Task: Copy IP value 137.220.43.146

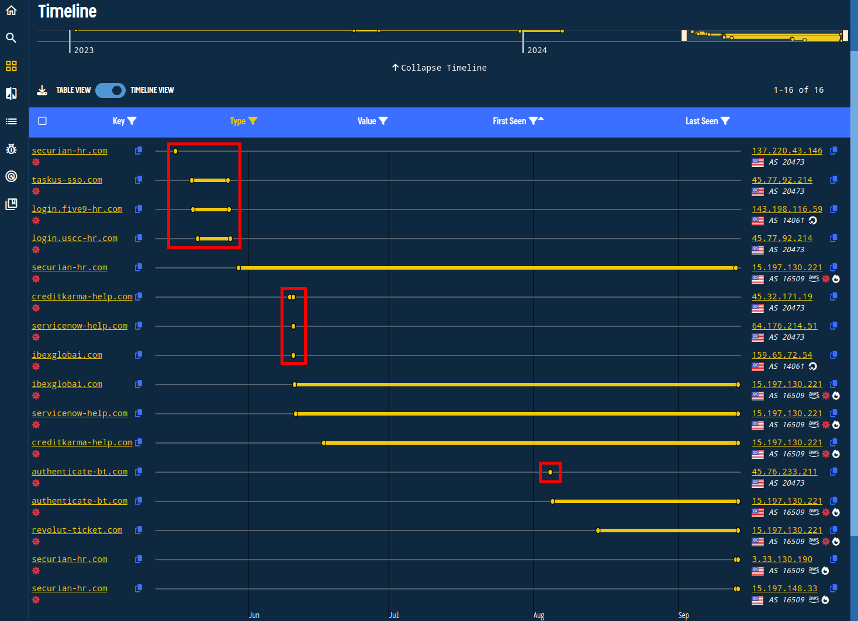Action: (833, 151)
